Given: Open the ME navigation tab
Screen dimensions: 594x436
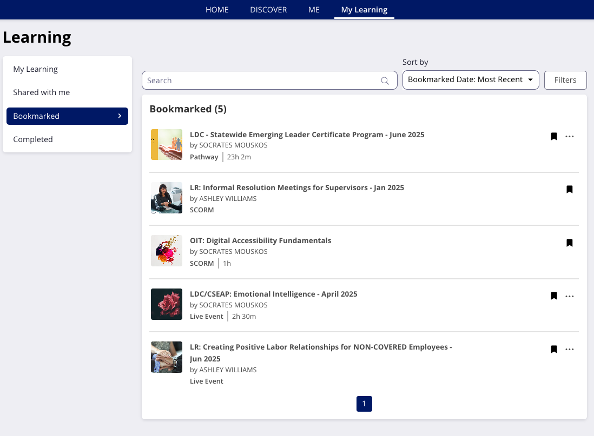Looking at the screenshot, I should click(314, 10).
